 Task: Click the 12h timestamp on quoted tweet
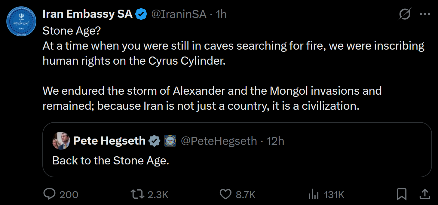click(x=275, y=141)
